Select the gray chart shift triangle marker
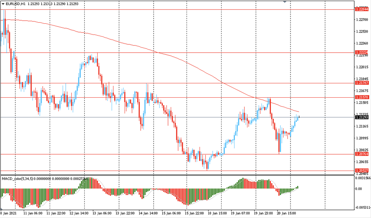Viewport: 371px width, 218px height. point(285,1)
